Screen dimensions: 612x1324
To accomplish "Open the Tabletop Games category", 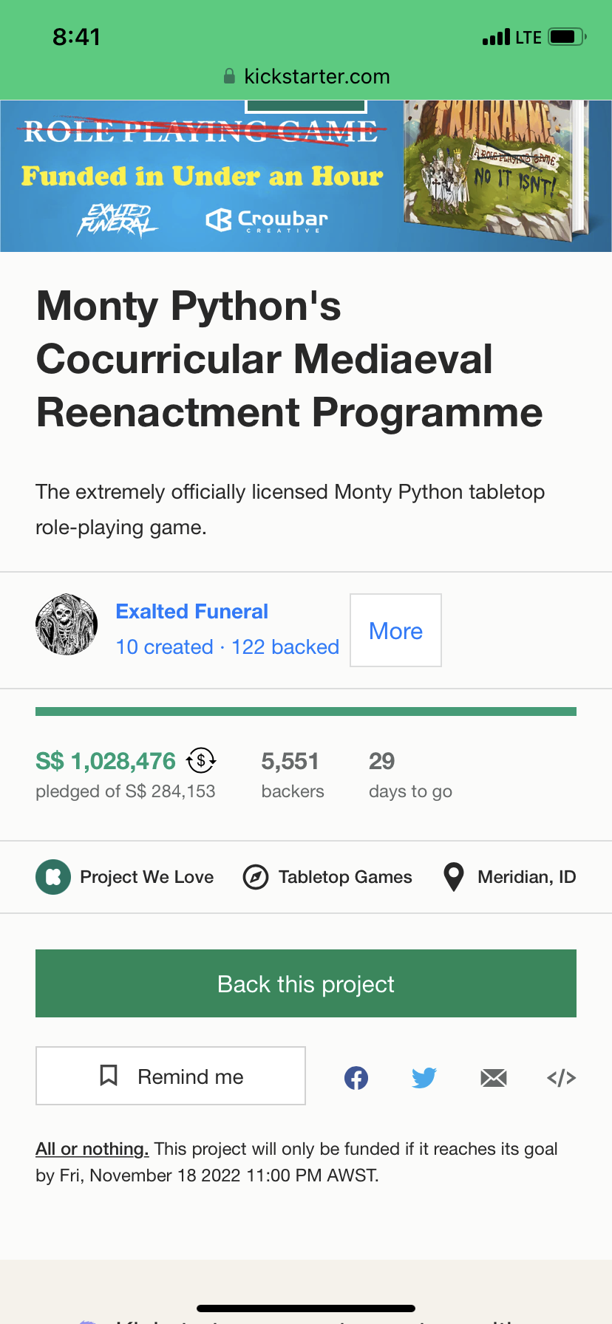I will pos(345,877).
